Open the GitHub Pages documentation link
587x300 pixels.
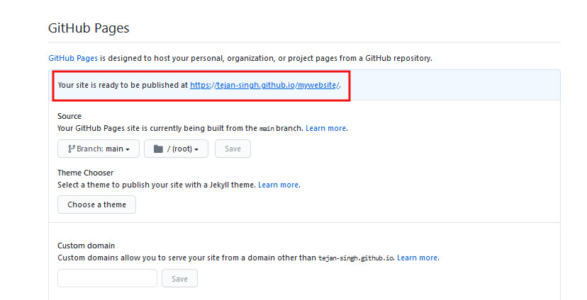73,58
